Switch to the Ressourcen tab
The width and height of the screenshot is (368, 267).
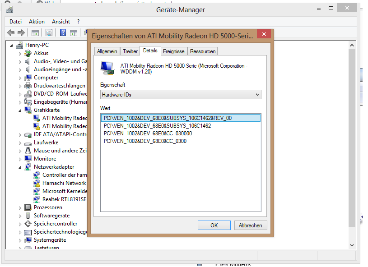coord(203,51)
